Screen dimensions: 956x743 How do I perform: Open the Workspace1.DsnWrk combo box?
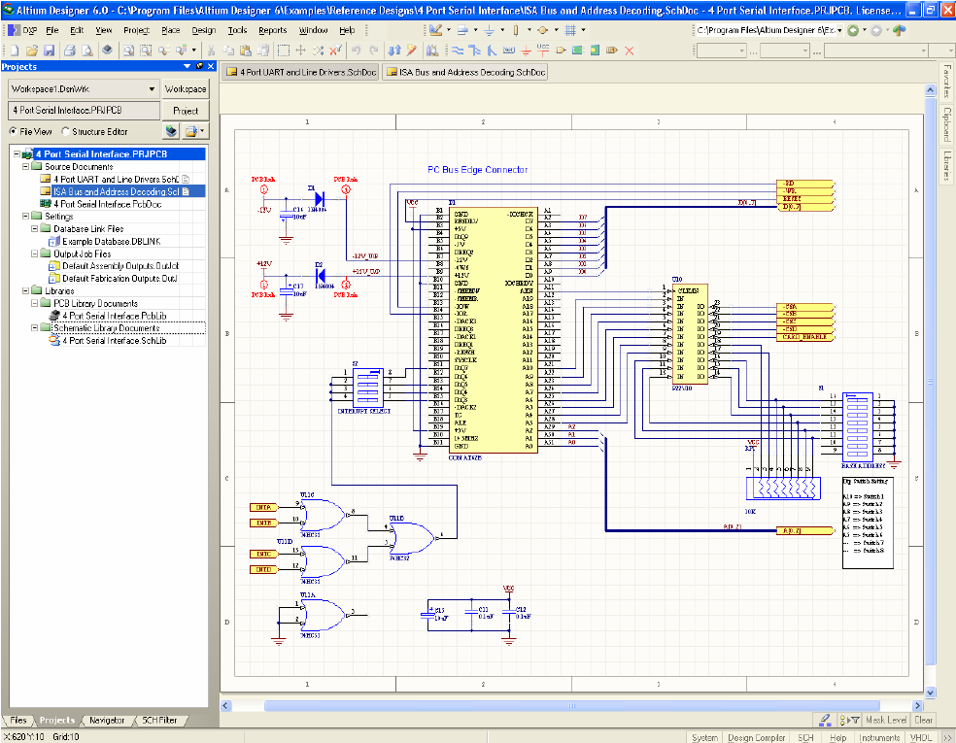pos(84,89)
